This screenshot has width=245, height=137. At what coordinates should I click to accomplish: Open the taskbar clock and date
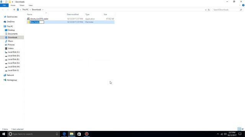(232, 134)
